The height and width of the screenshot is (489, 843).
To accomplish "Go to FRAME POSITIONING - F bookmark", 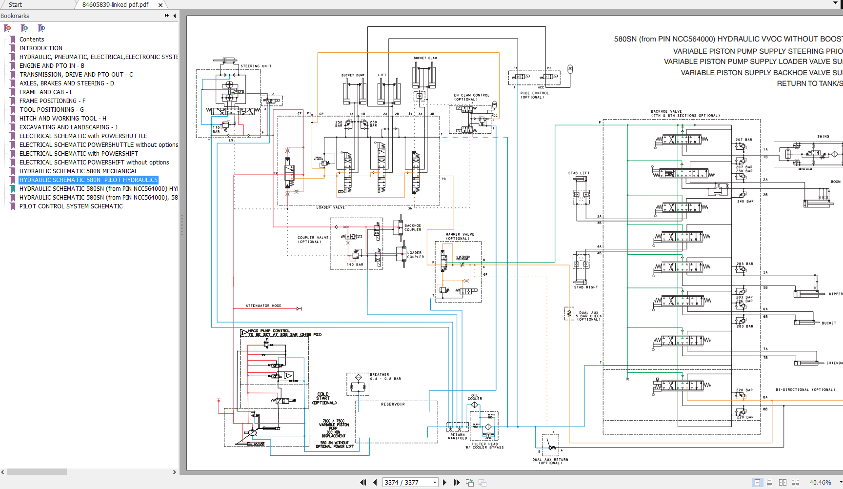I will pos(53,101).
